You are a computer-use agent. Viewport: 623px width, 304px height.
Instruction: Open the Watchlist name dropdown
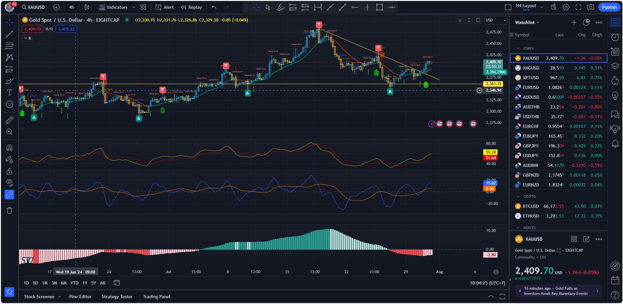coord(527,22)
